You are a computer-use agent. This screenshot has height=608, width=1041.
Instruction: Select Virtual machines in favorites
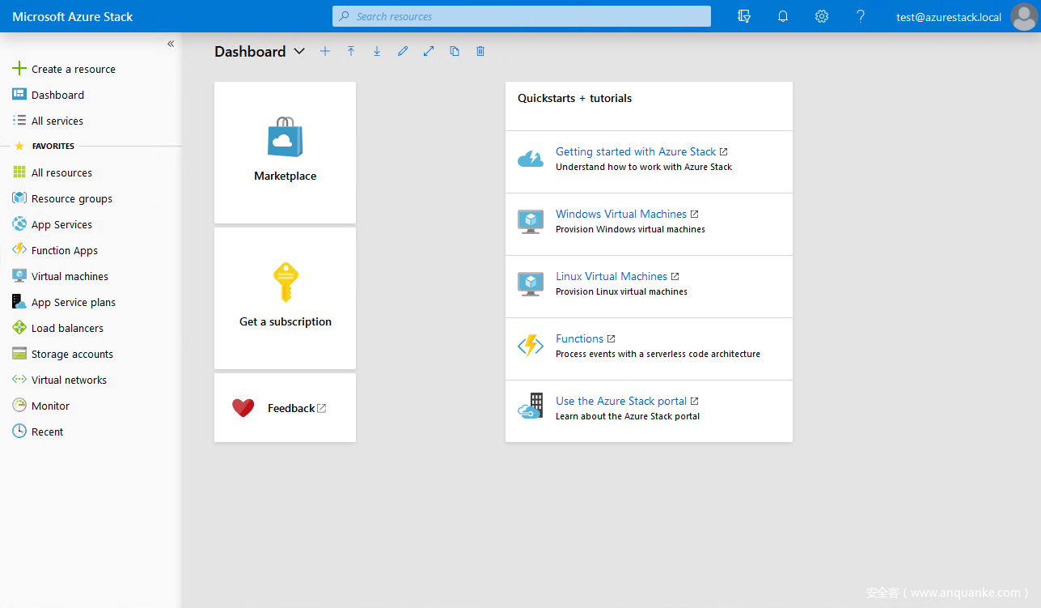[70, 276]
